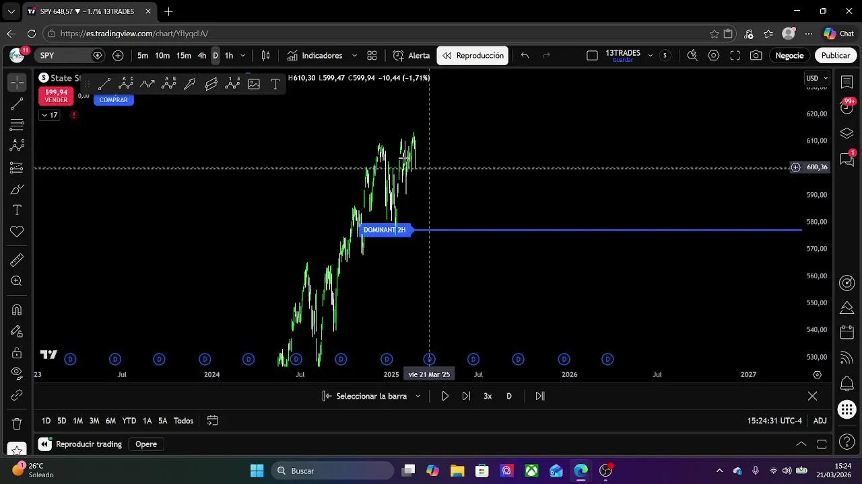
Task: Activate the zoom in tool
Action: coord(17,281)
